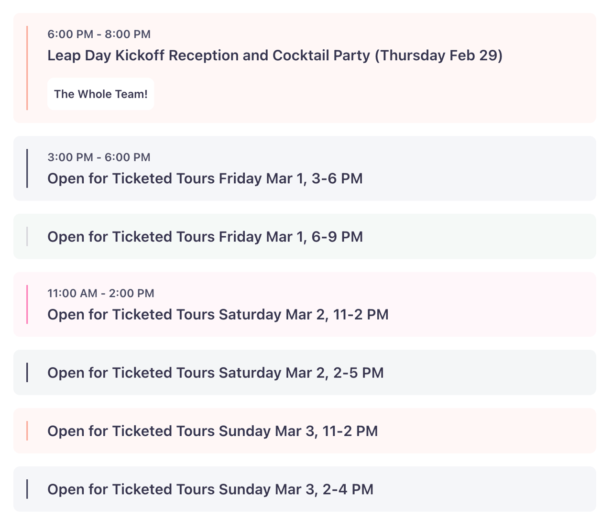Open Ticketed Tours Saturday Mar 2, 2-5 PM
This screenshot has width=612, height=519.
point(216,373)
